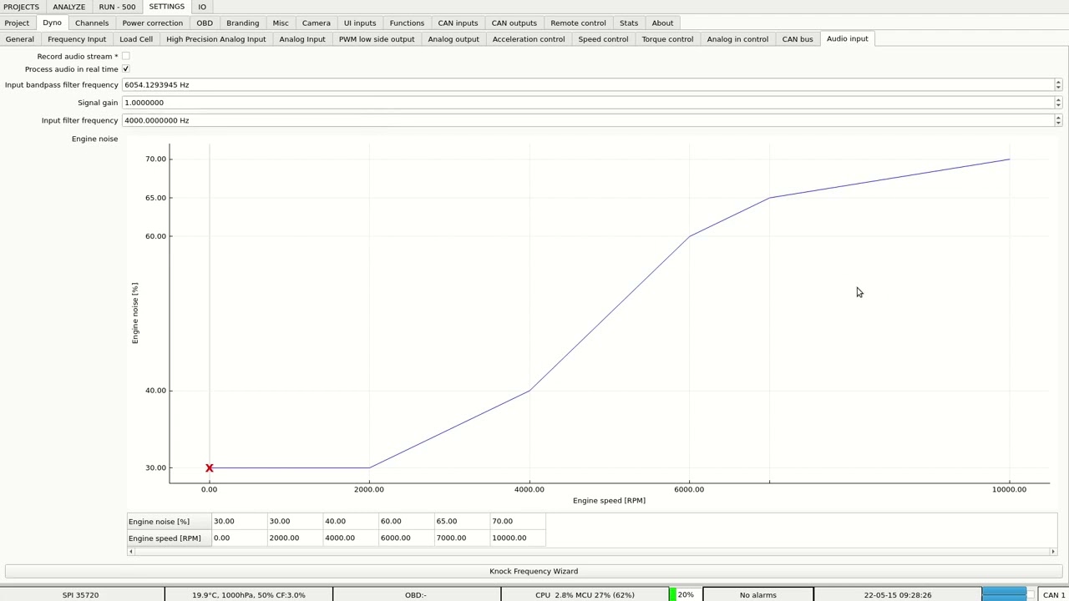Switch to the Project settings tab
1069x601 pixels.
tap(17, 23)
